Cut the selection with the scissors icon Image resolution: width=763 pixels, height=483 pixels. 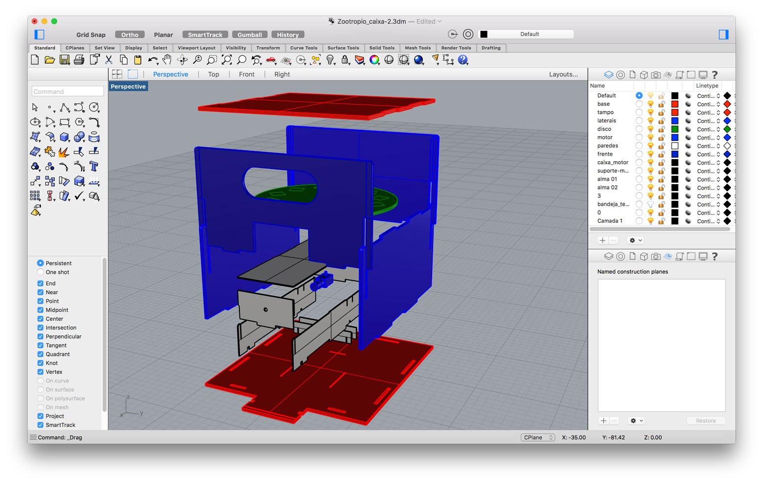pos(109,60)
